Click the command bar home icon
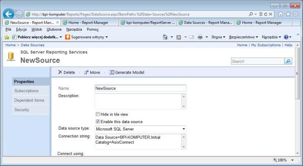Screen dimensions: 303x166 point(165,37)
